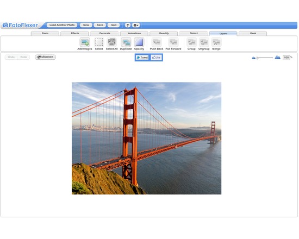Open the settings gear dropdown
Viewport: 299px width, 239px height.
coord(136,25)
